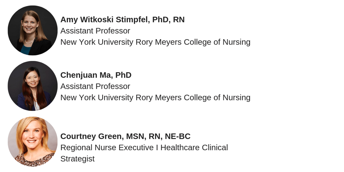Click the name Chenjuan Ma, PhD

point(96,75)
